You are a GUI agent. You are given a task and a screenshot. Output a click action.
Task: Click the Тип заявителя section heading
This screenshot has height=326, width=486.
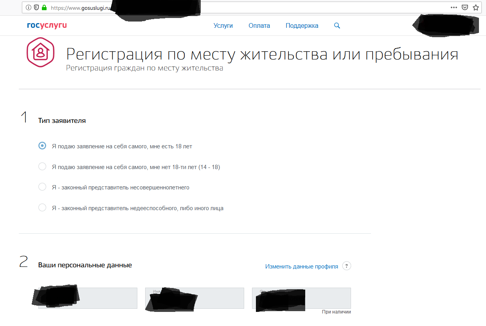click(x=62, y=121)
